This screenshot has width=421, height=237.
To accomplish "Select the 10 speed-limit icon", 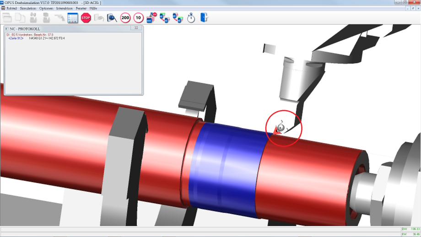I will pos(138,18).
